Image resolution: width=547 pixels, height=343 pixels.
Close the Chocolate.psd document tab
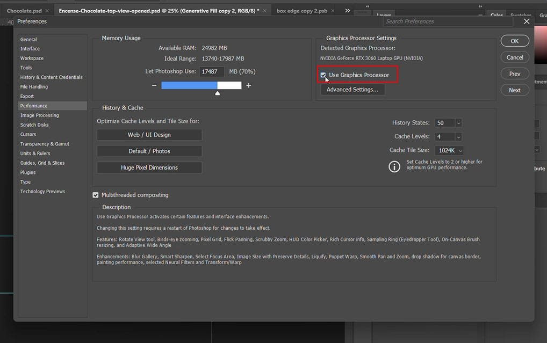(47, 11)
